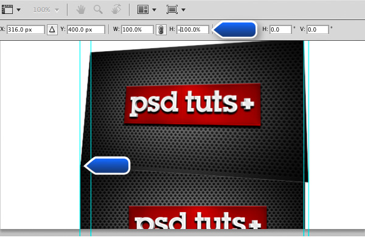Click the lower psd tuts+ red banner

(198, 217)
